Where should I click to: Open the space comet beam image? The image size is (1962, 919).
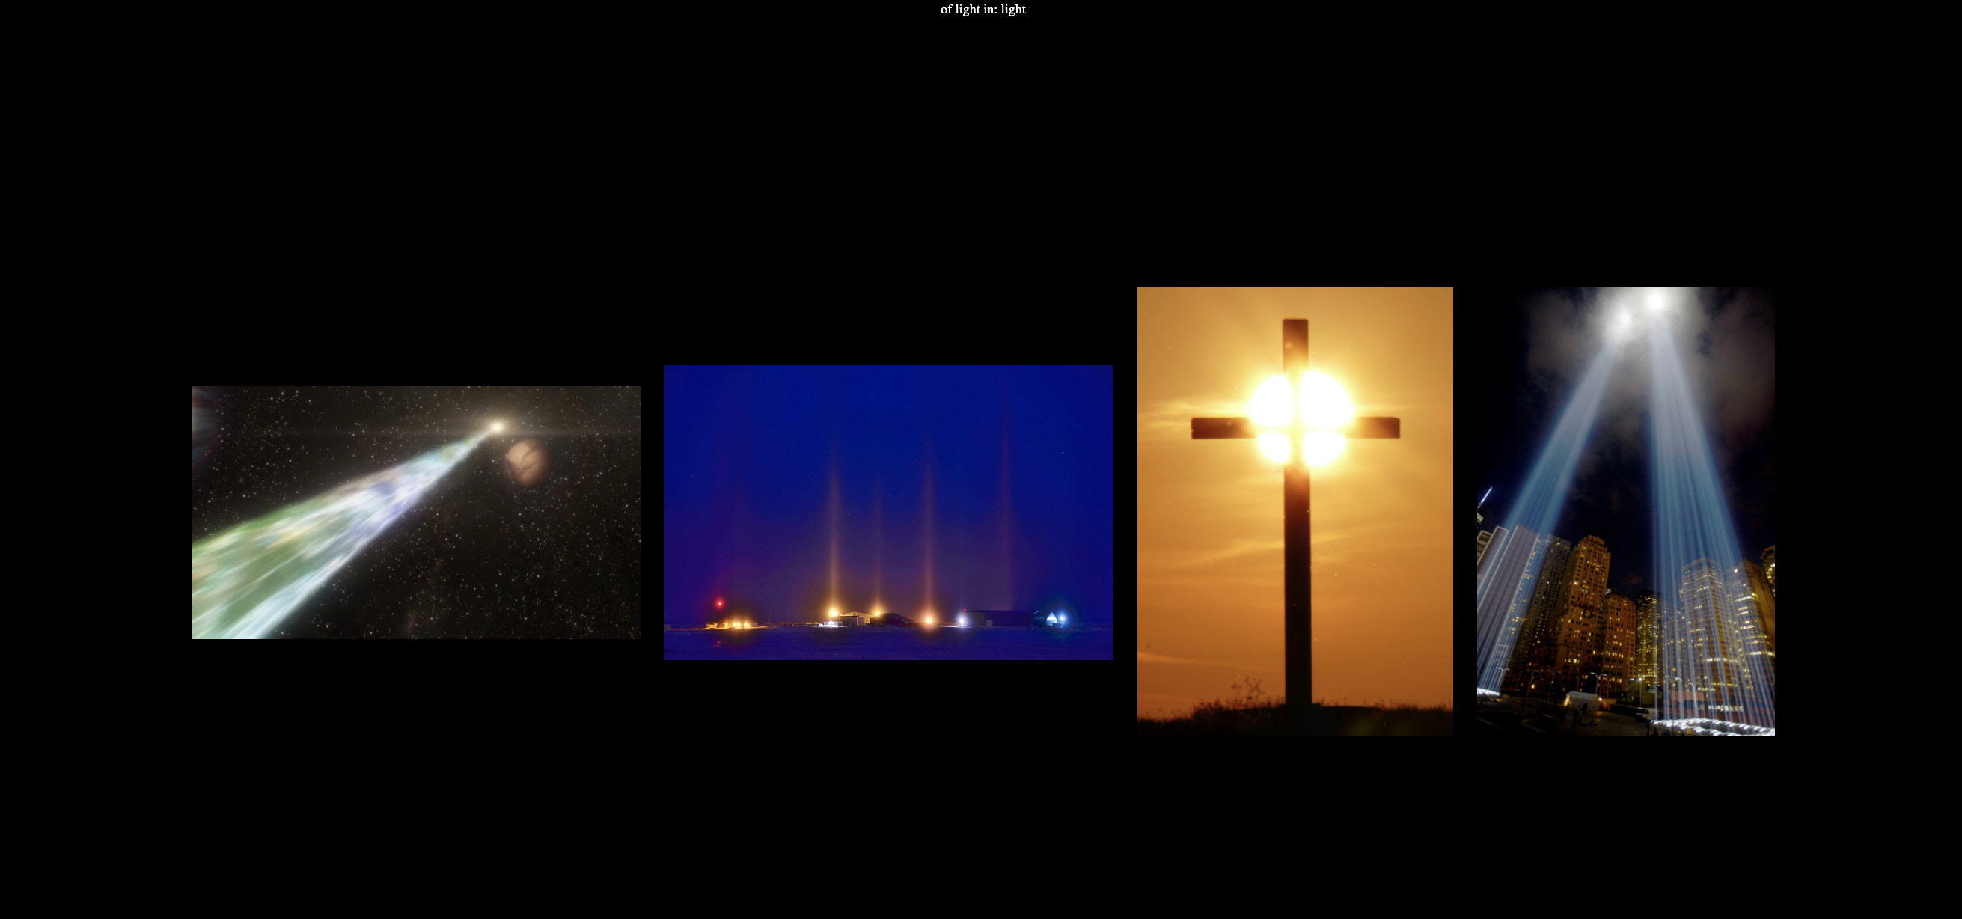click(x=415, y=512)
